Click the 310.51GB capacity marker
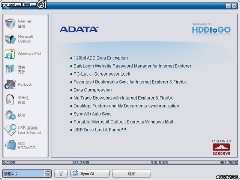This screenshot has height=180, width=240. [159, 162]
